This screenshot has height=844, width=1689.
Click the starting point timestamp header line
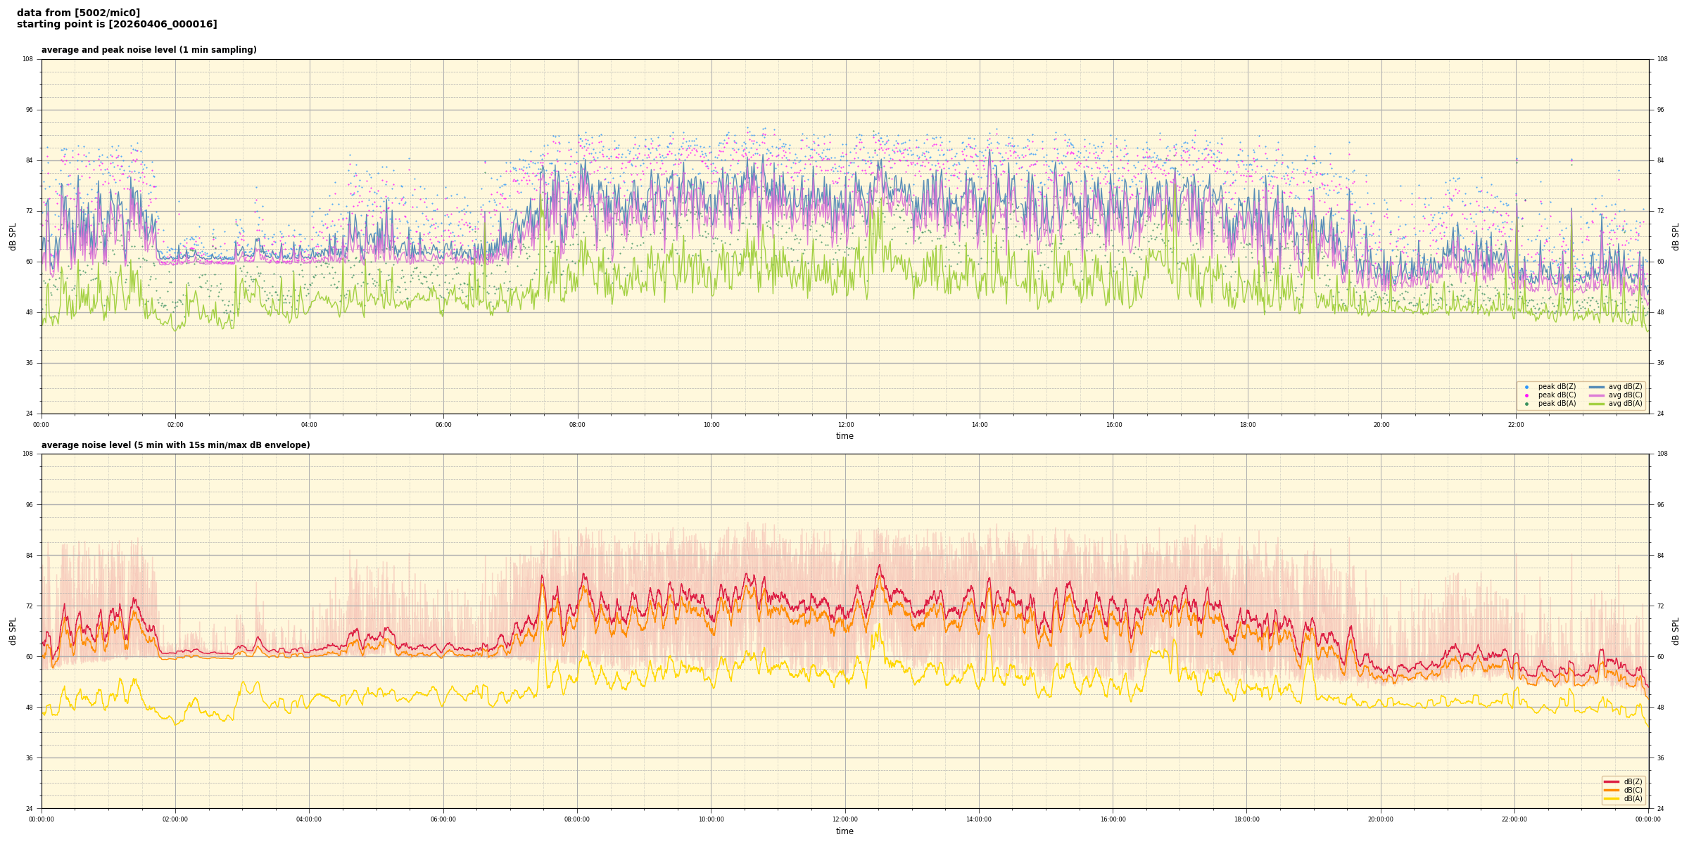117,25
